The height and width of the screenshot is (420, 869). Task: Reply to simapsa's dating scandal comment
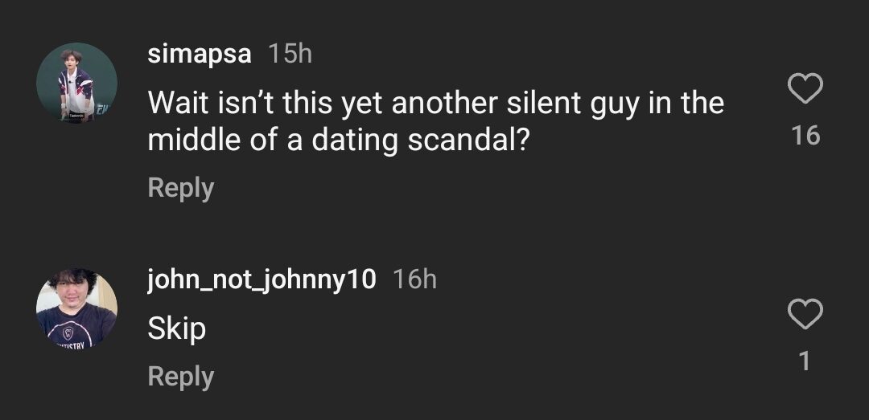pyautogui.click(x=181, y=189)
